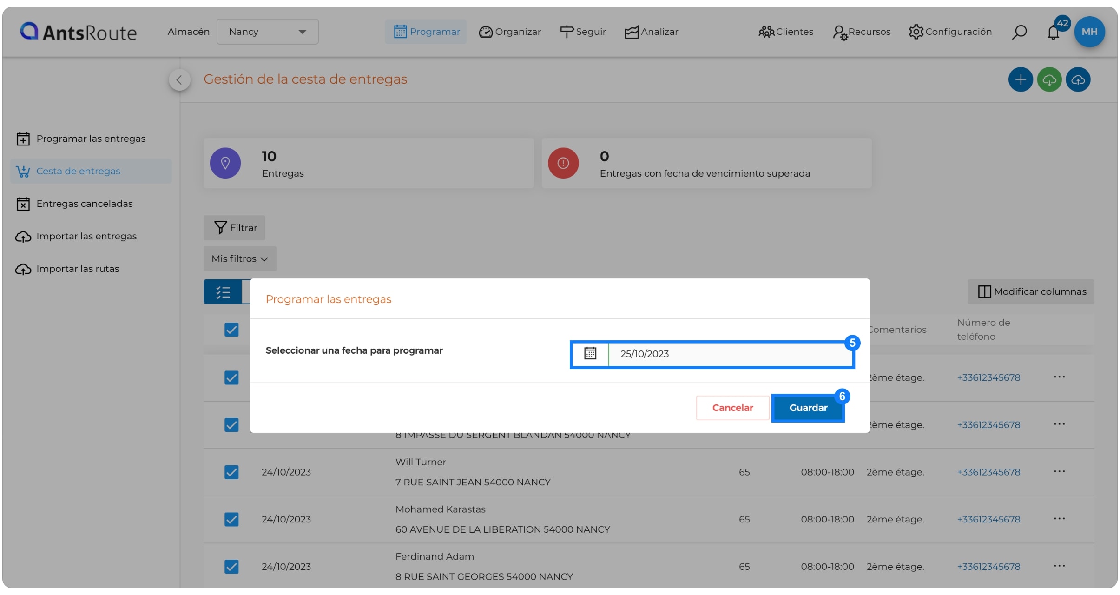This screenshot has width=1120, height=595.
Task: Click the blue cloud upload icon
Action: 1078,79
